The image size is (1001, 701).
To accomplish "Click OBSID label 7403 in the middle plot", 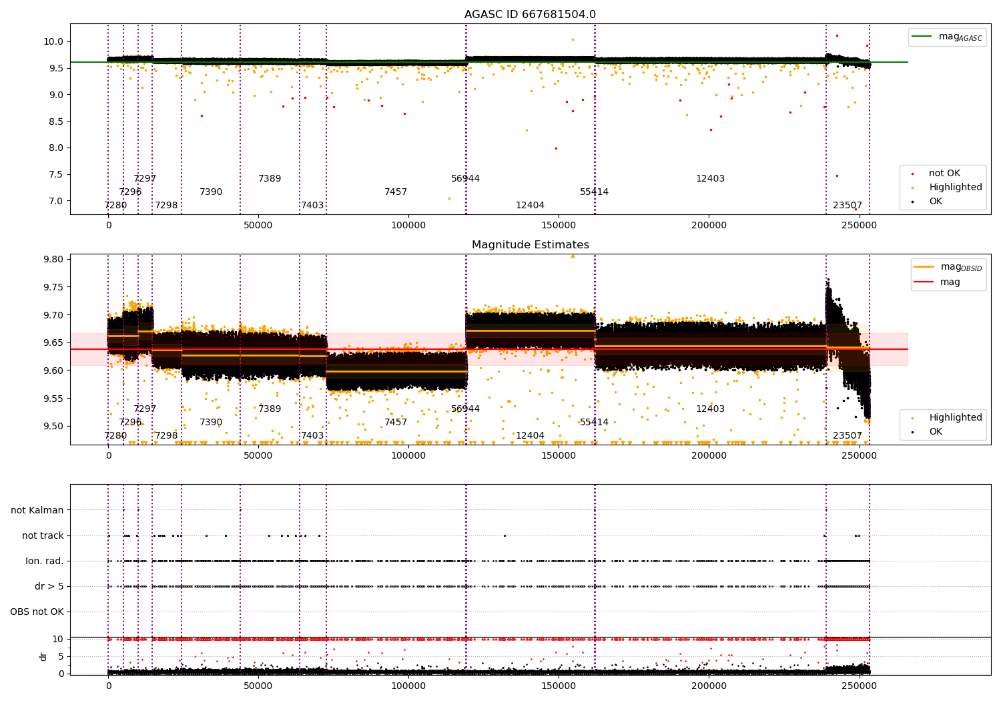I will pyautogui.click(x=312, y=436).
